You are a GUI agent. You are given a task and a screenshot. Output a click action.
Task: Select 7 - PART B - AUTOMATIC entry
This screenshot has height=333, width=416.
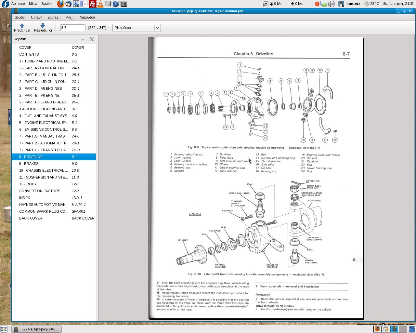pyautogui.click(x=54, y=143)
